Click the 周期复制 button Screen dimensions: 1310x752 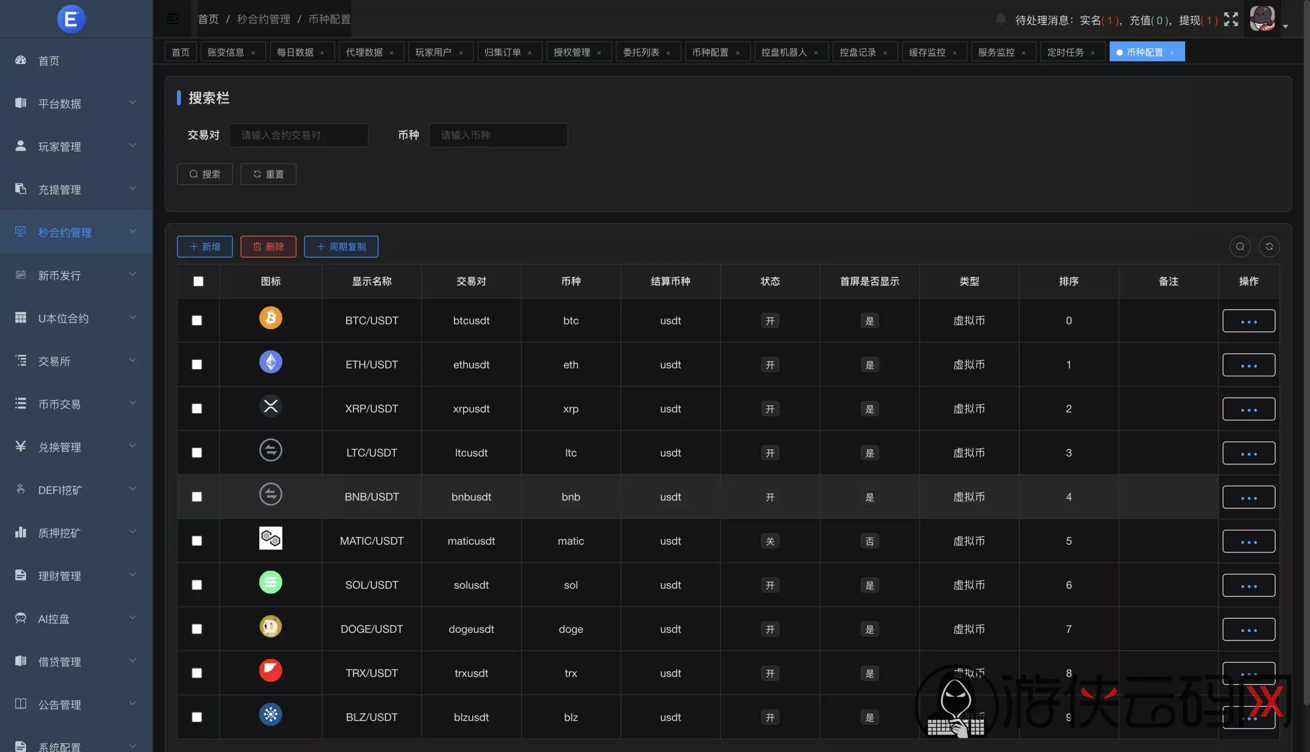tap(341, 246)
